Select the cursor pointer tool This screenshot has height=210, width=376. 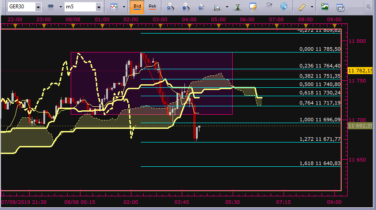coord(201,7)
